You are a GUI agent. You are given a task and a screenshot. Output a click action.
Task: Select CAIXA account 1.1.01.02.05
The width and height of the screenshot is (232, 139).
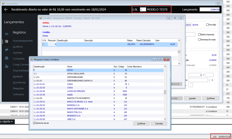coord(98,88)
